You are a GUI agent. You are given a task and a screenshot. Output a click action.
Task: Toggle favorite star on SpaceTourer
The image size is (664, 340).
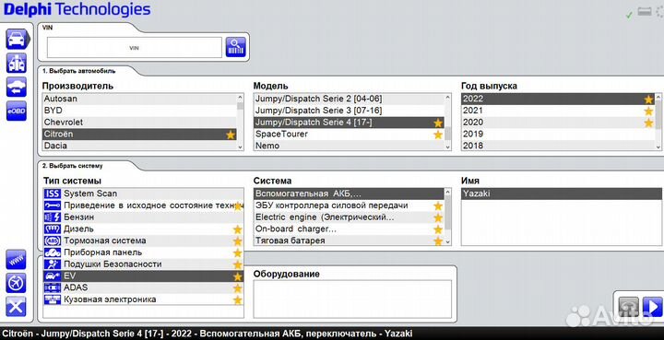(x=438, y=135)
